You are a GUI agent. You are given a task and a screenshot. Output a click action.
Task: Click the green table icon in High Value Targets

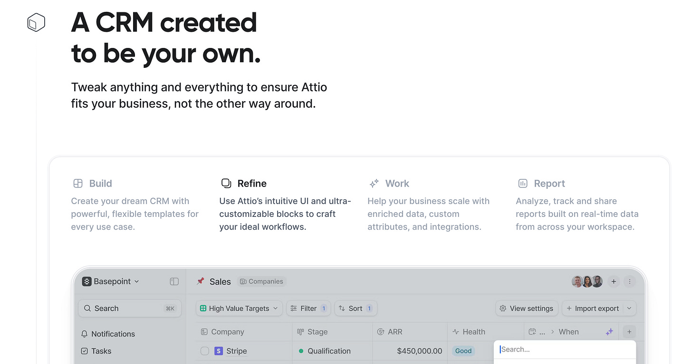coord(203,308)
